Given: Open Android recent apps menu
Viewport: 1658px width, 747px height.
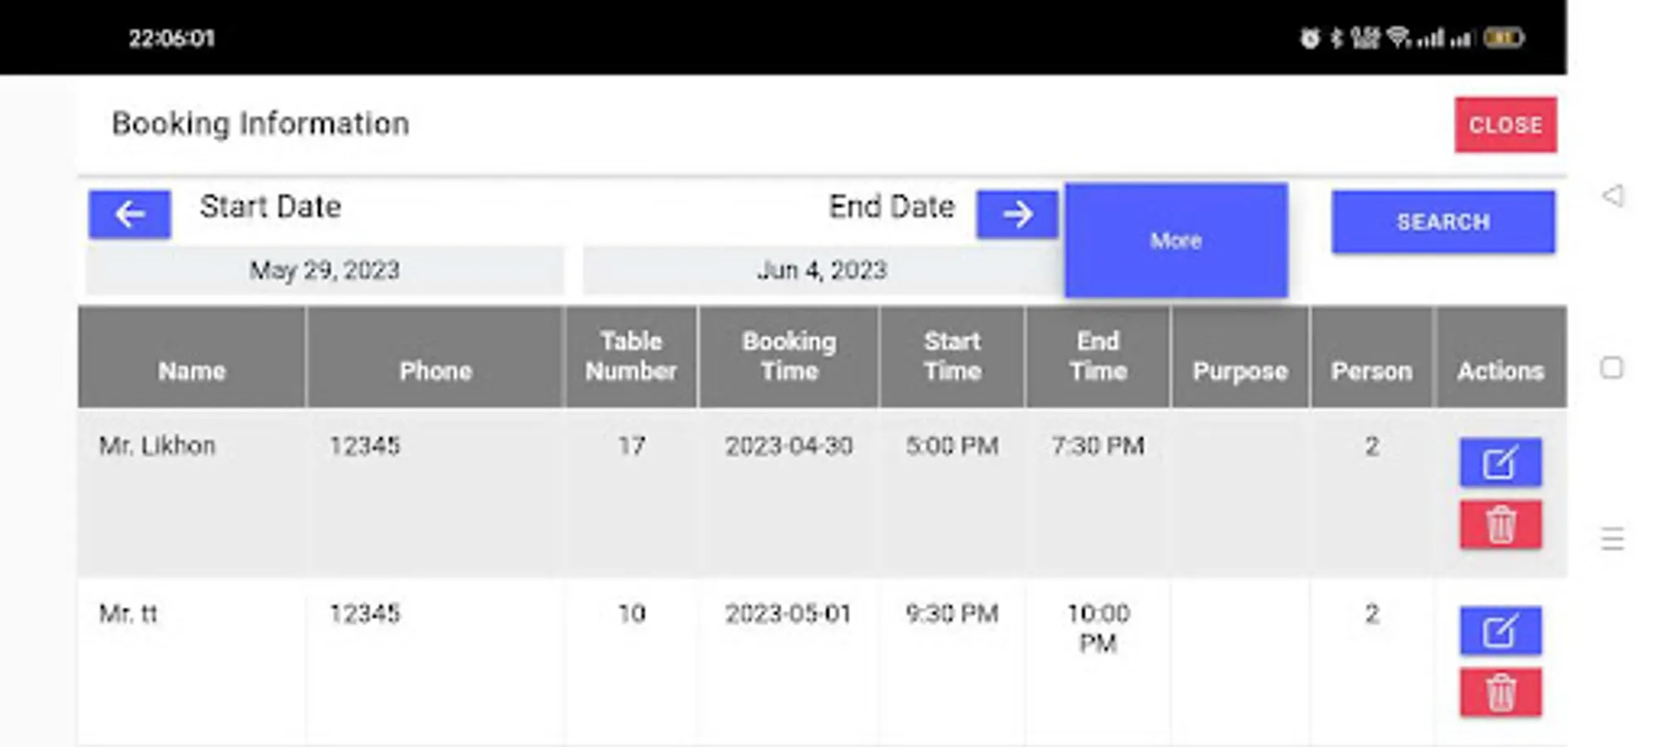Looking at the screenshot, I should pos(1612,539).
